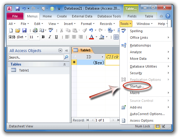Click the New blank document icon
179x137 pixels.
(11, 30)
